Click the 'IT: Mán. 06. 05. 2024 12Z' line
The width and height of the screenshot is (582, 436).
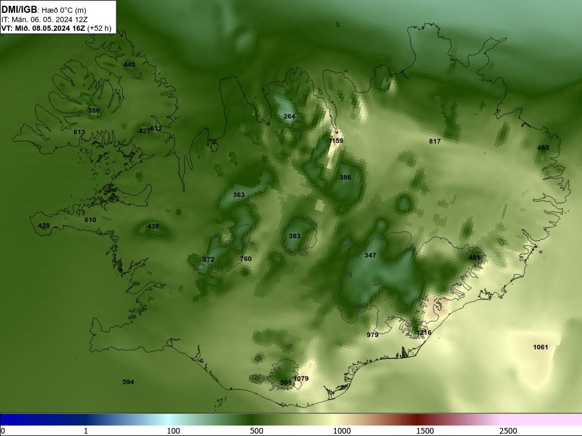[45, 20]
